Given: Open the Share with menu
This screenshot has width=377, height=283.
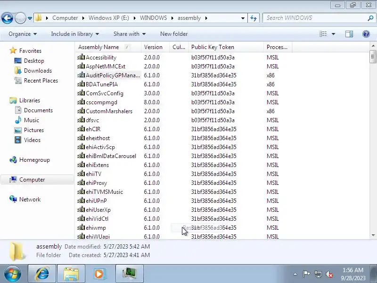Looking at the screenshot, I should [x=130, y=34].
